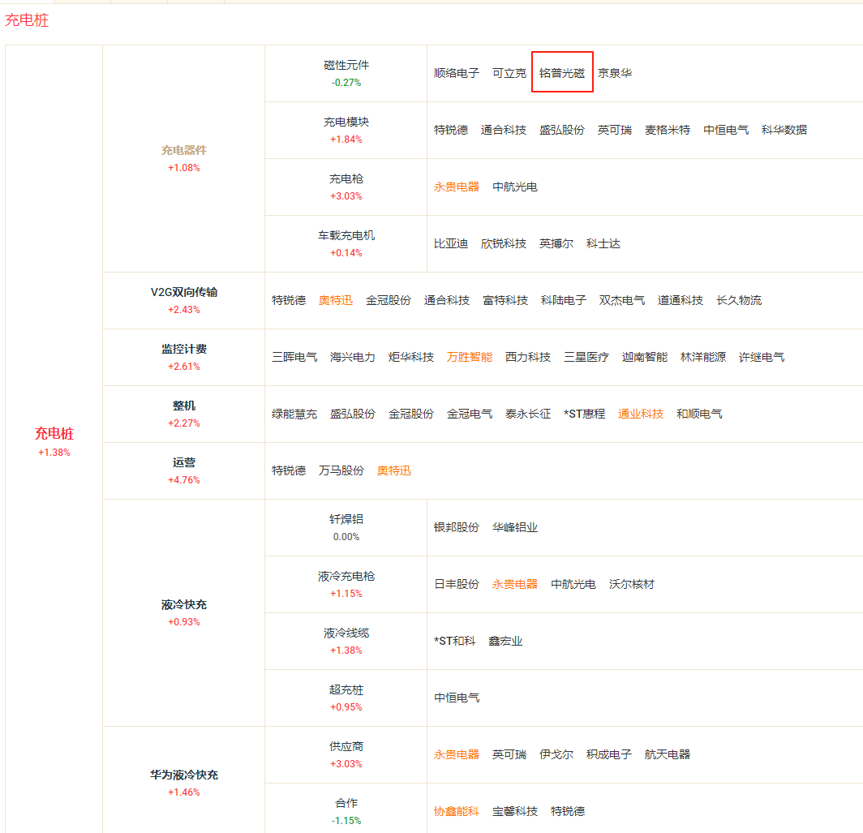Click stock 绿能慧充
The height and width of the screenshot is (833, 863).
[x=294, y=414]
